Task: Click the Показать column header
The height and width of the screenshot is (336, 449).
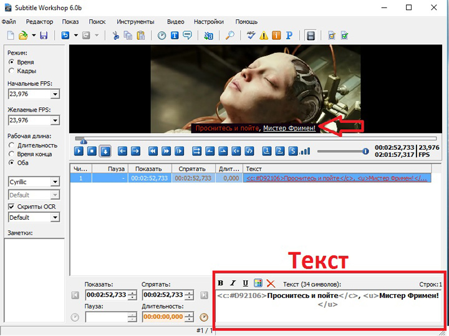Action: point(150,169)
